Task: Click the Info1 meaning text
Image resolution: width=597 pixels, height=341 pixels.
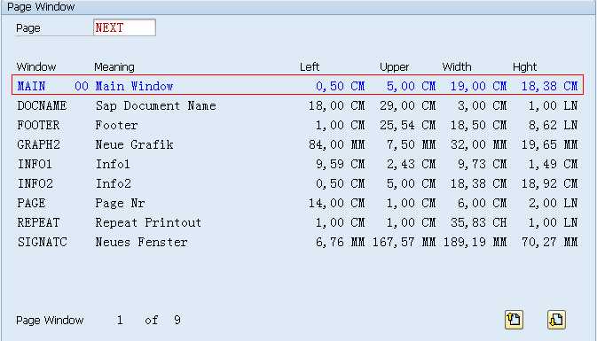Action: [x=113, y=164]
